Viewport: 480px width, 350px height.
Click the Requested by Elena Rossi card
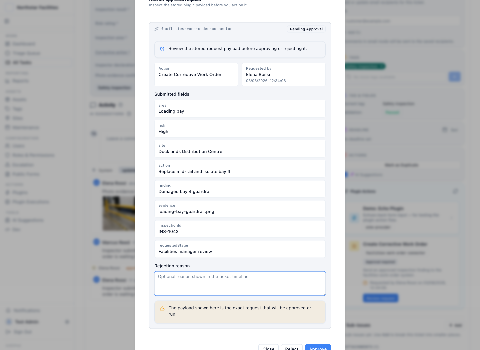point(284,74)
